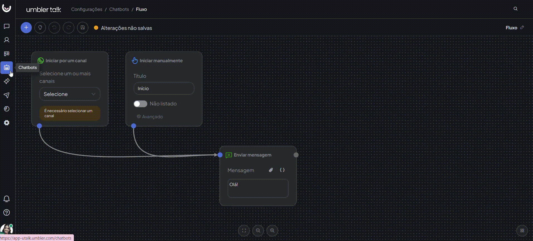Insert variable with curly braces icon
Screen dimensions: 533x241
[282, 170]
